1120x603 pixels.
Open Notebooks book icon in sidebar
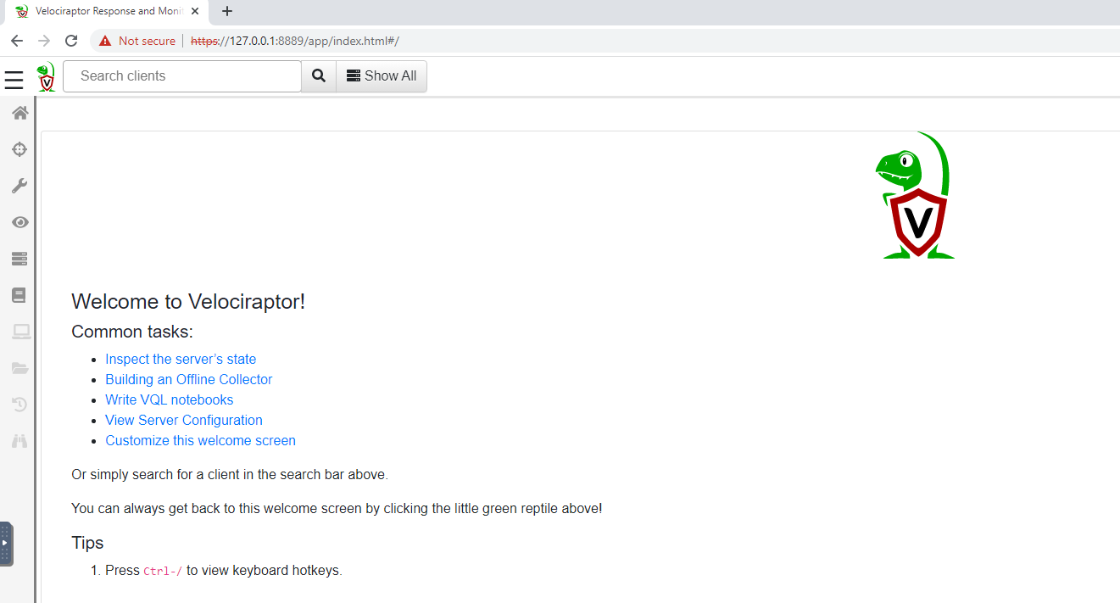coord(20,295)
